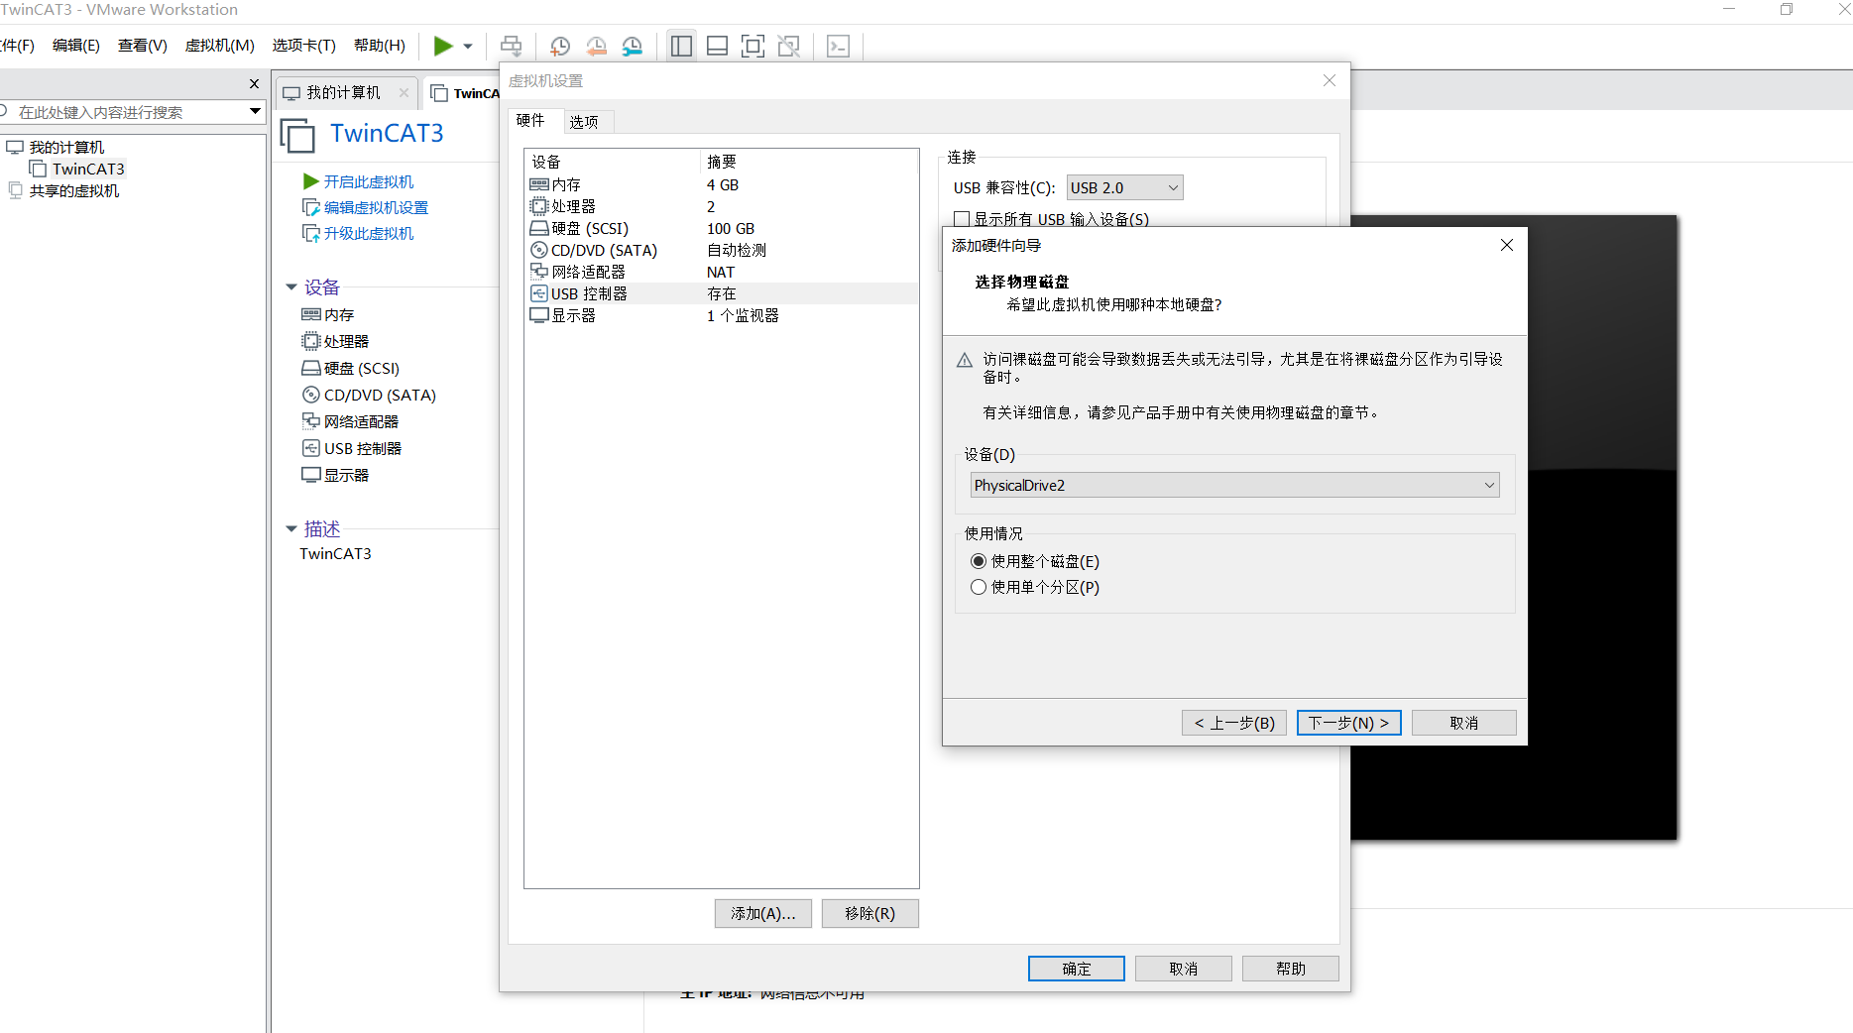Select 使用单个分区 radio button

[x=979, y=586]
